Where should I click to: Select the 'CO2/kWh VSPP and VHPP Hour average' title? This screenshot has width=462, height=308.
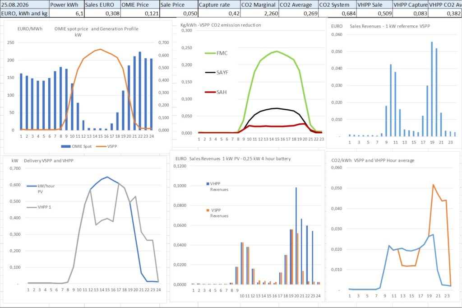click(373, 160)
